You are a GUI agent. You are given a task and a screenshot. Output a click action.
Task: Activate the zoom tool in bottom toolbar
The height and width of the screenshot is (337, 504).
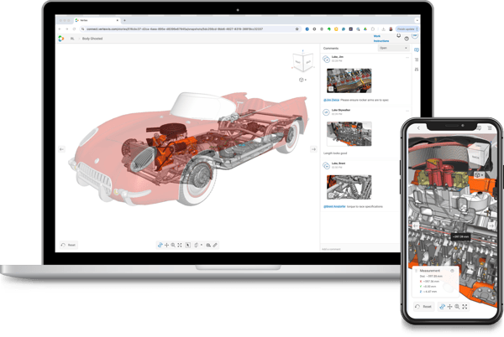pos(173,245)
